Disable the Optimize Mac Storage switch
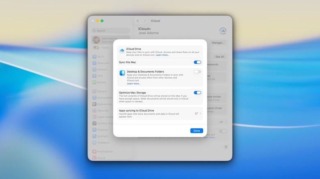The width and height of the screenshot is (320, 179). click(197, 92)
